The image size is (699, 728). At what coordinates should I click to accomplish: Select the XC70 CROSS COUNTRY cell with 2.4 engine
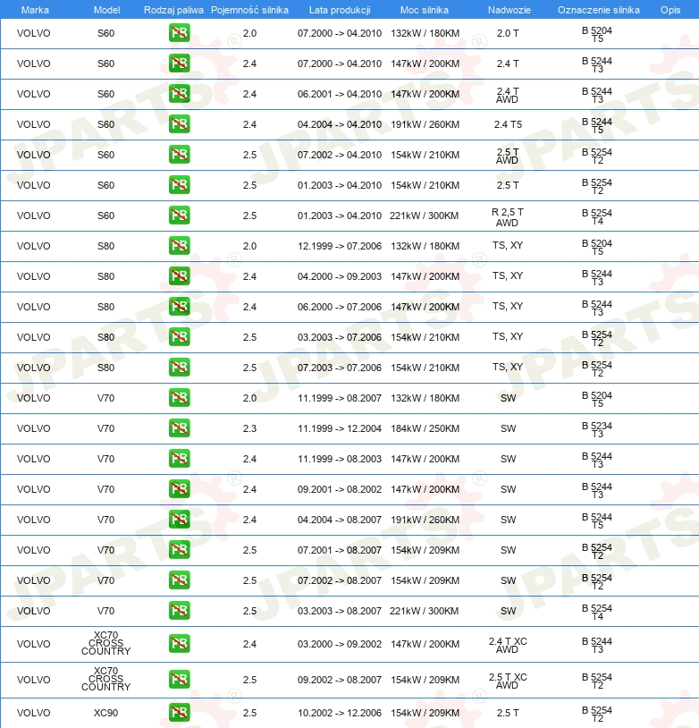point(105,643)
